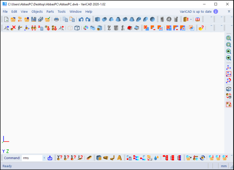The height and width of the screenshot is (170, 234).
Task: Open the Tools menu
Action: [x=62, y=12]
